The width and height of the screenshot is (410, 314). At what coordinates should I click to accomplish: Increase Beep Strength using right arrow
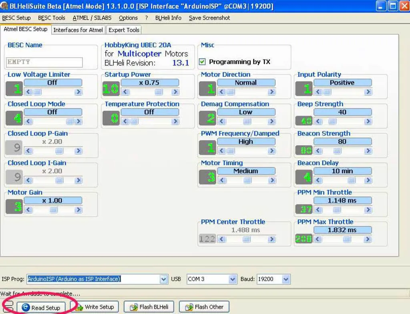click(x=368, y=122)
